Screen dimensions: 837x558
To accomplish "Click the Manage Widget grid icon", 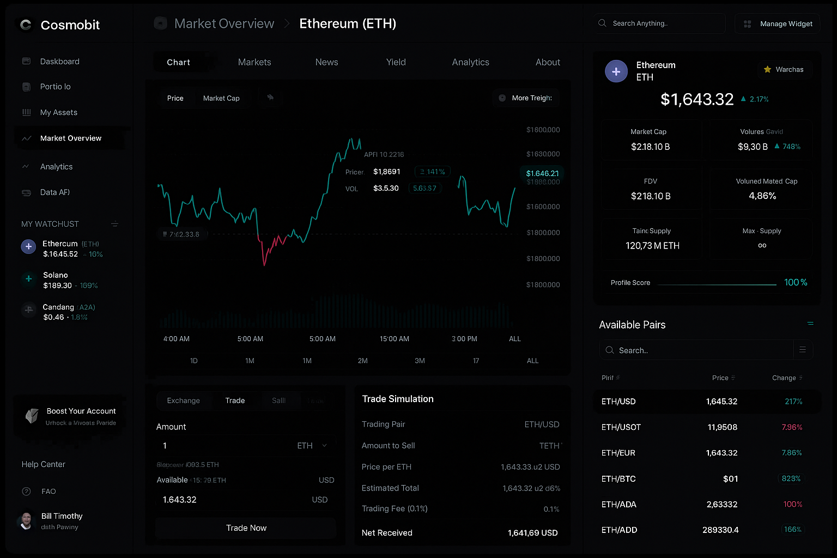I will pos(747,24).
